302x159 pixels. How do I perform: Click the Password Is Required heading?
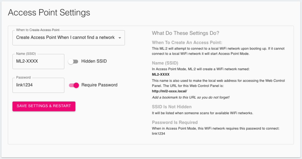coord(175,122)
